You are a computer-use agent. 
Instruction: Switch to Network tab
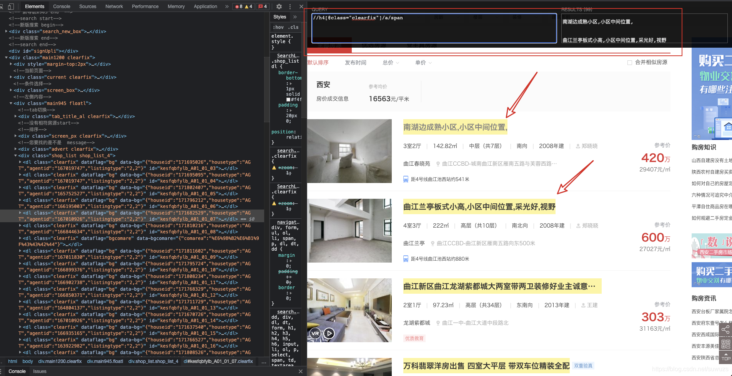pyautogui.click(x=114, y=7)
